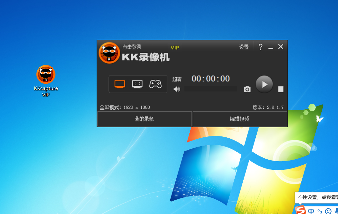
Task: Open 编辑视频 video editor
Action: [x=240, y=119]
